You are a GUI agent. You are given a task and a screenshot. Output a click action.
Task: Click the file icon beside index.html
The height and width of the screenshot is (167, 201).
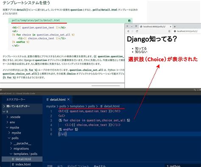click(x=13, y=164)
